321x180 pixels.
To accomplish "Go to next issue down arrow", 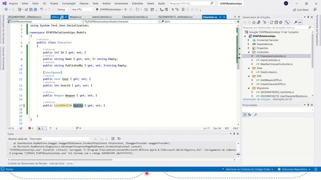I will [57, 128].
